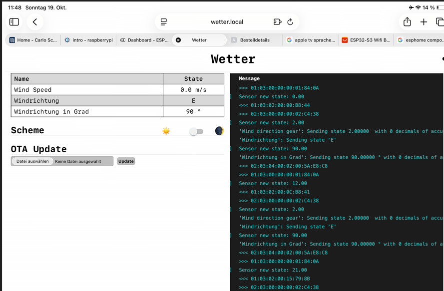This screenshot has height=291, width=444.
Task: Click Datei auswählen file button
Action: click(32, 161)
